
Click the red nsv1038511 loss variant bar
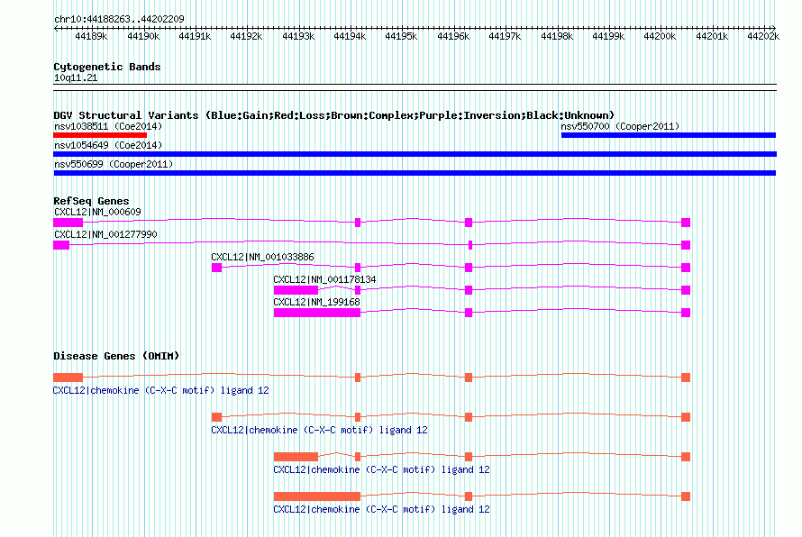pyautogui.click(x=100, y=135)
